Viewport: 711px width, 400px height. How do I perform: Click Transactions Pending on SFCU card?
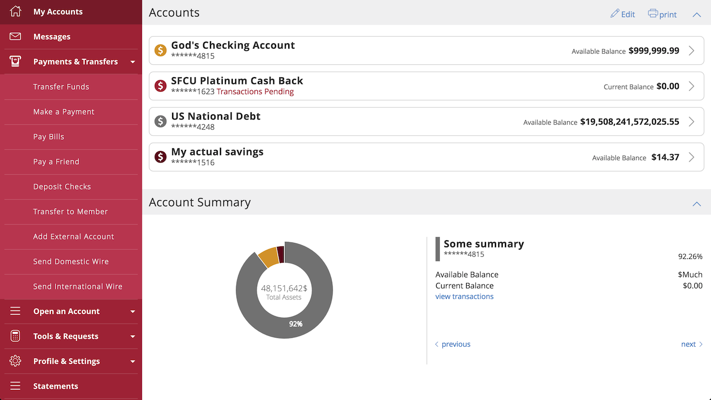255,92
